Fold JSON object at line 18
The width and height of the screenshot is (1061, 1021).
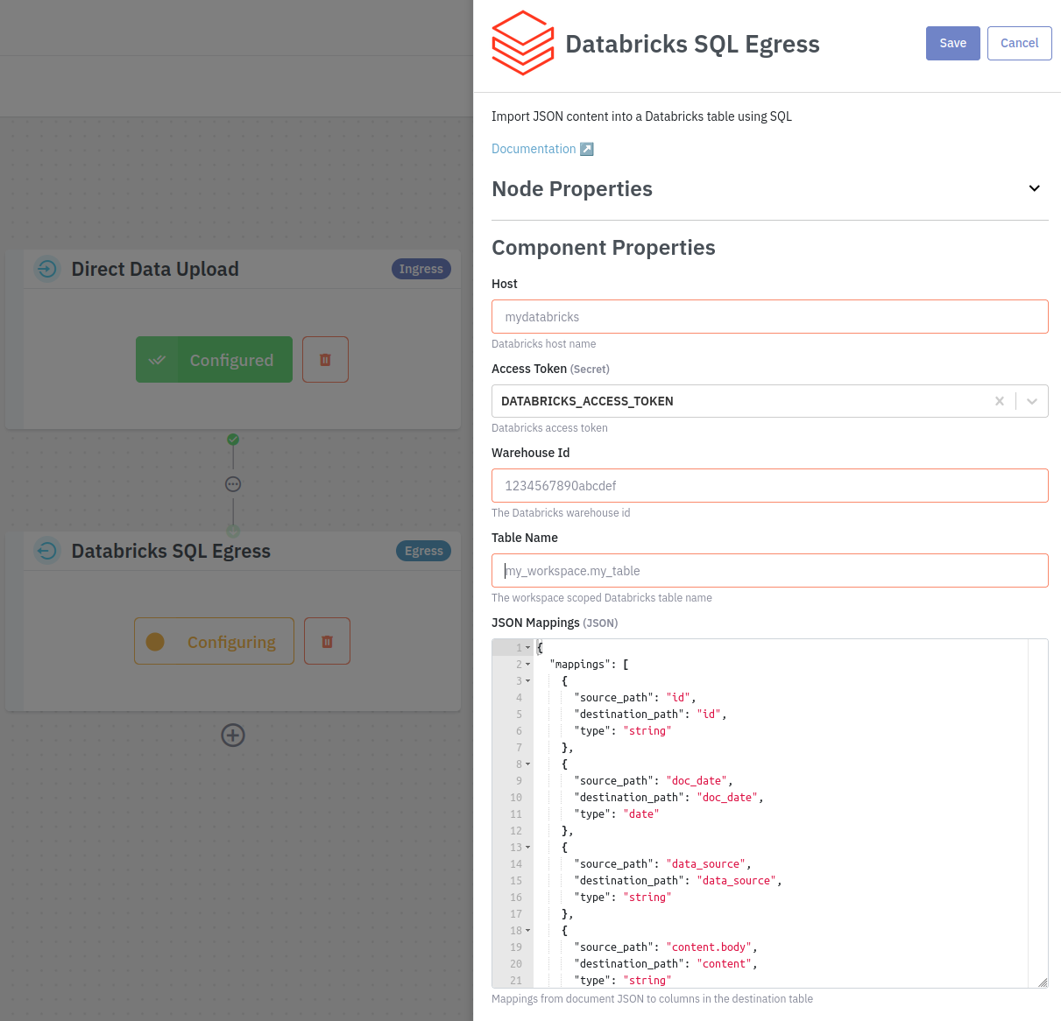point(528,931)
